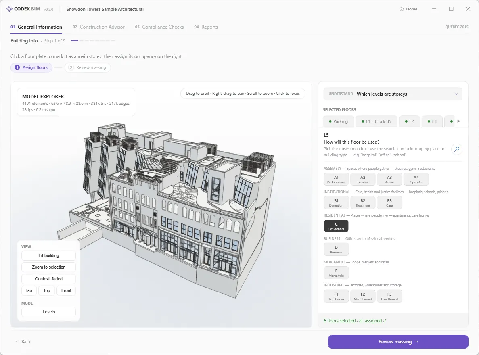Click the L5 floor heading
Image resolution: width=479 pixels, height=355 pixels.
(x=326, y=135)
